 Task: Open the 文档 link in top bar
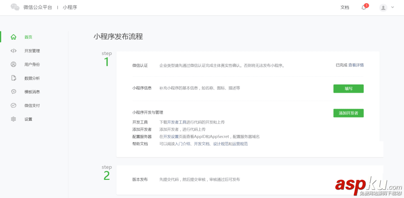click(x=345, y=7)
